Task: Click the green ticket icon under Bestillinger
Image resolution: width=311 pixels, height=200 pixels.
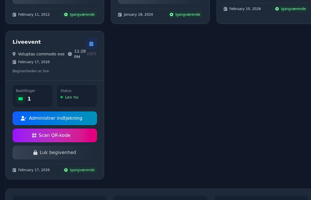Action: (x=21, y=99)
